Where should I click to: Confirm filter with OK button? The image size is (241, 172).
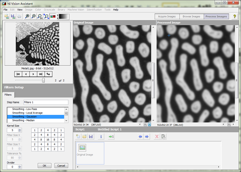pyautogui.click(x=44, y=166)
